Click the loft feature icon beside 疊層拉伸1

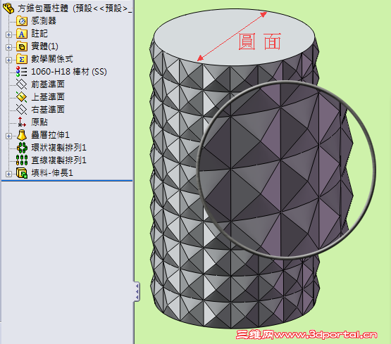click(x=22, y=135)
